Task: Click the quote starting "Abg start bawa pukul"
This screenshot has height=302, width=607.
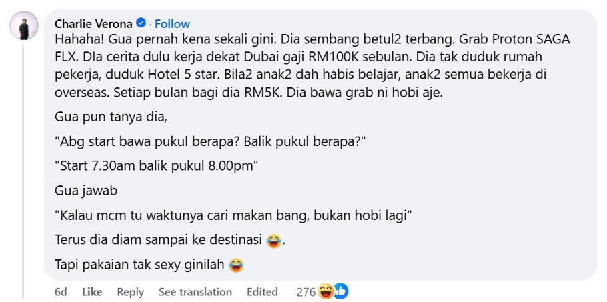Action: click(x=210, y=142)
